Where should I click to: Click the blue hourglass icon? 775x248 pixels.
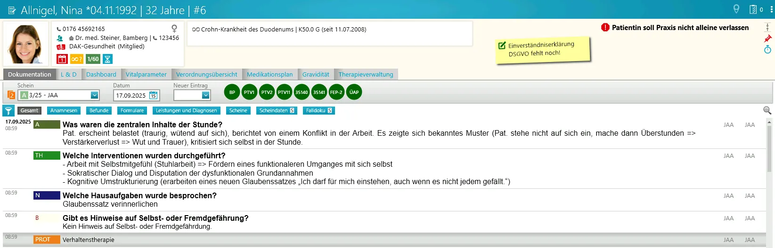pos(107,59)
